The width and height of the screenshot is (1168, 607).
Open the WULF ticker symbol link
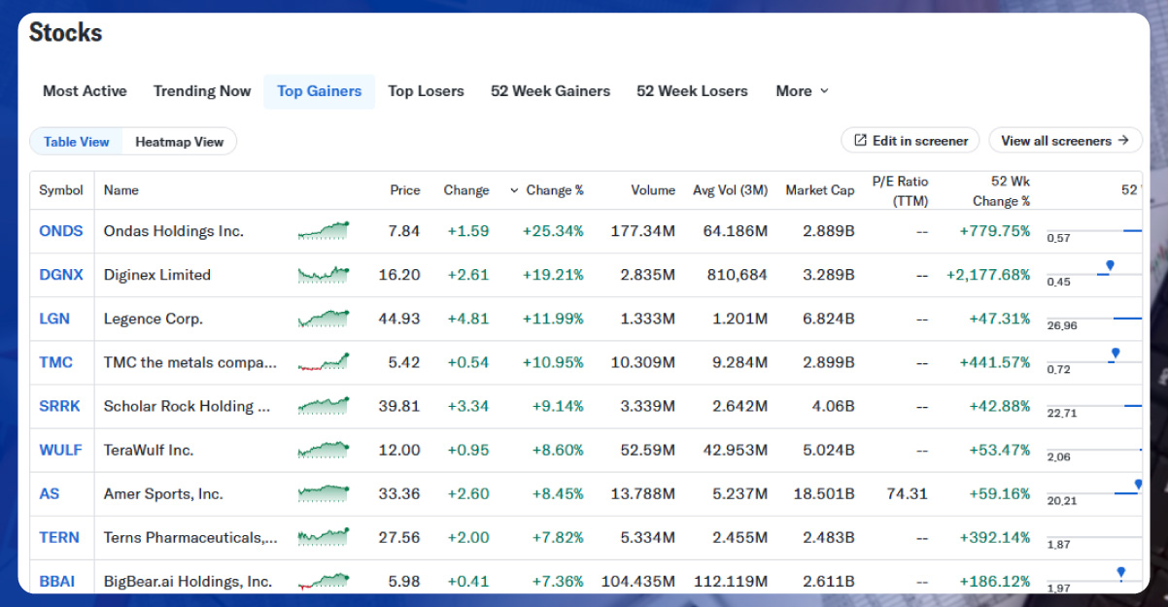click(x=60, y=450)
